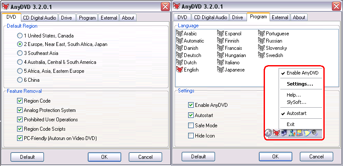Expand hidden tray icons with the chevron
Viewport: 343px width, 166px height.
268,132
